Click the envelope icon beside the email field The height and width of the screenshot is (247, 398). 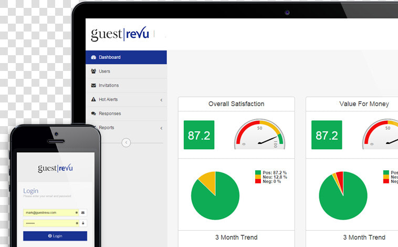83,212
